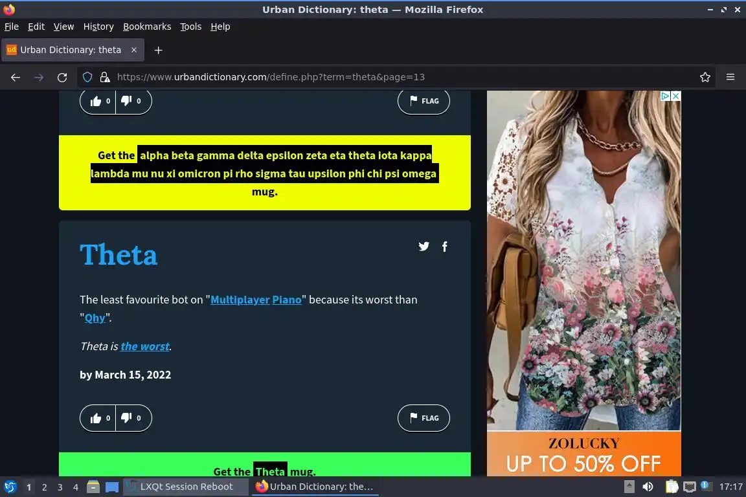Open clipboard manager tray icon
Image resolution: width=746 pixels, height=497 pixels.
pyautogui.click(x=672, y=487)
